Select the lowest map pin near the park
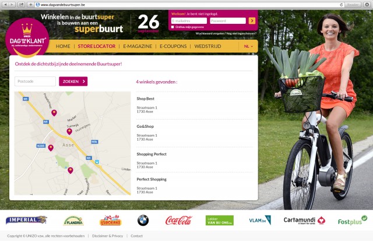The height and width of the screenshot is (241, 373). (x=70, y=170)
